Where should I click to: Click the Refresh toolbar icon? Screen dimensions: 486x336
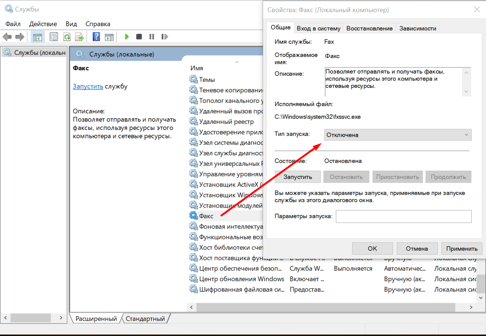pos(67,37)
